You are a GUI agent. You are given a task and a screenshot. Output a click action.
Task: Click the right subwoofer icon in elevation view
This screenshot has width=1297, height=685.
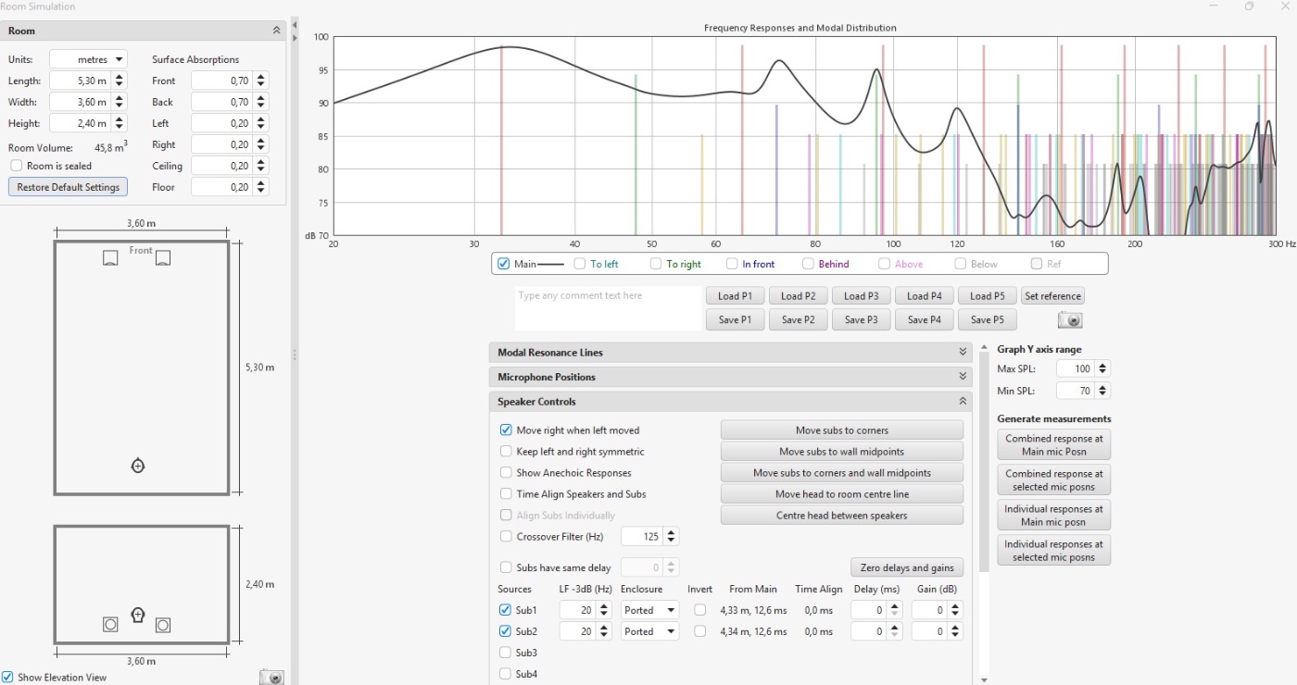tap(163, 625)
